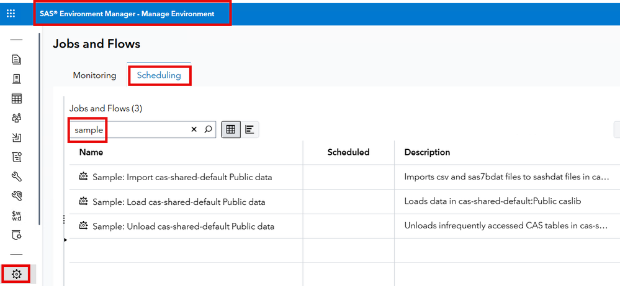Open the Data tables sidebar icon

pyautogui.click(x=17, y=98)
